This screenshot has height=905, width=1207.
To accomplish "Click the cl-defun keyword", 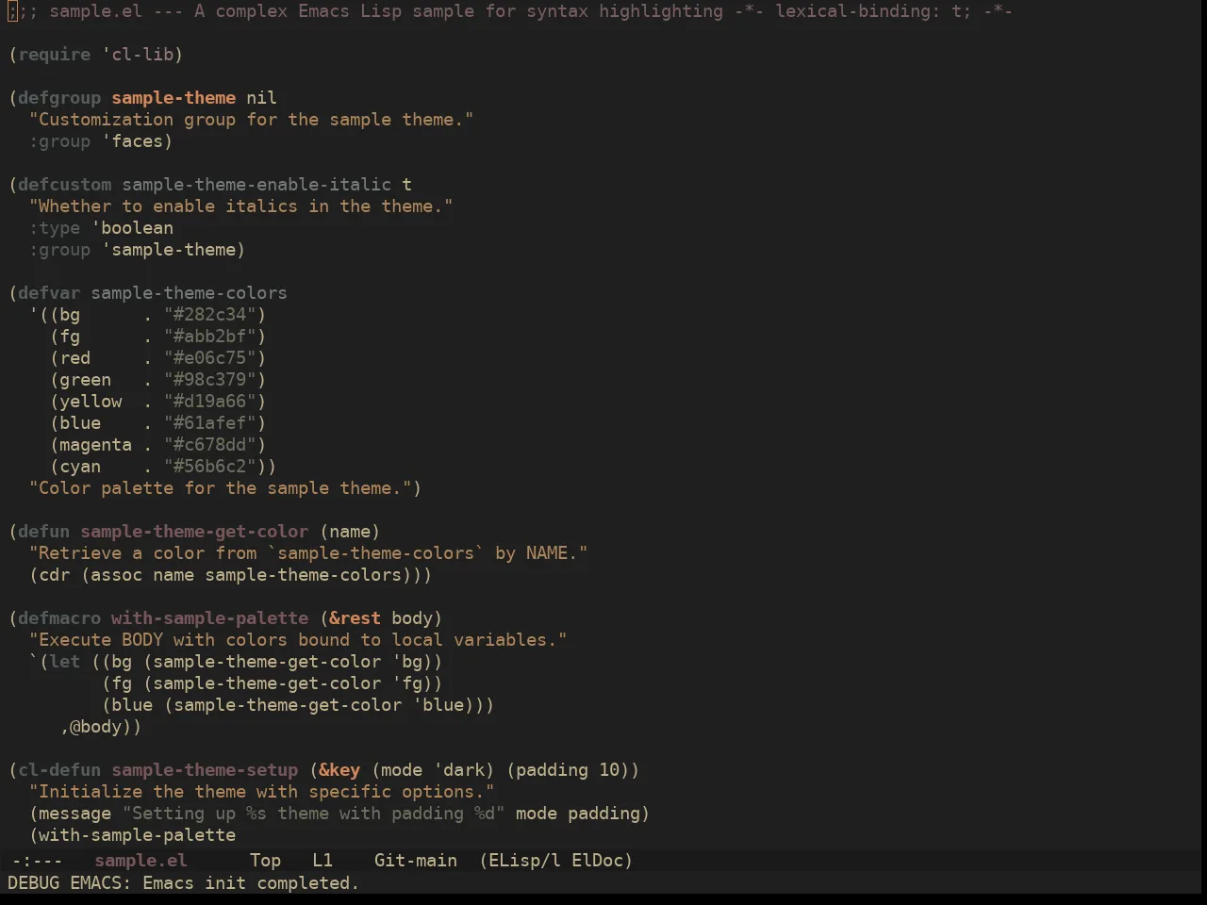I will (x=59, y=770).
